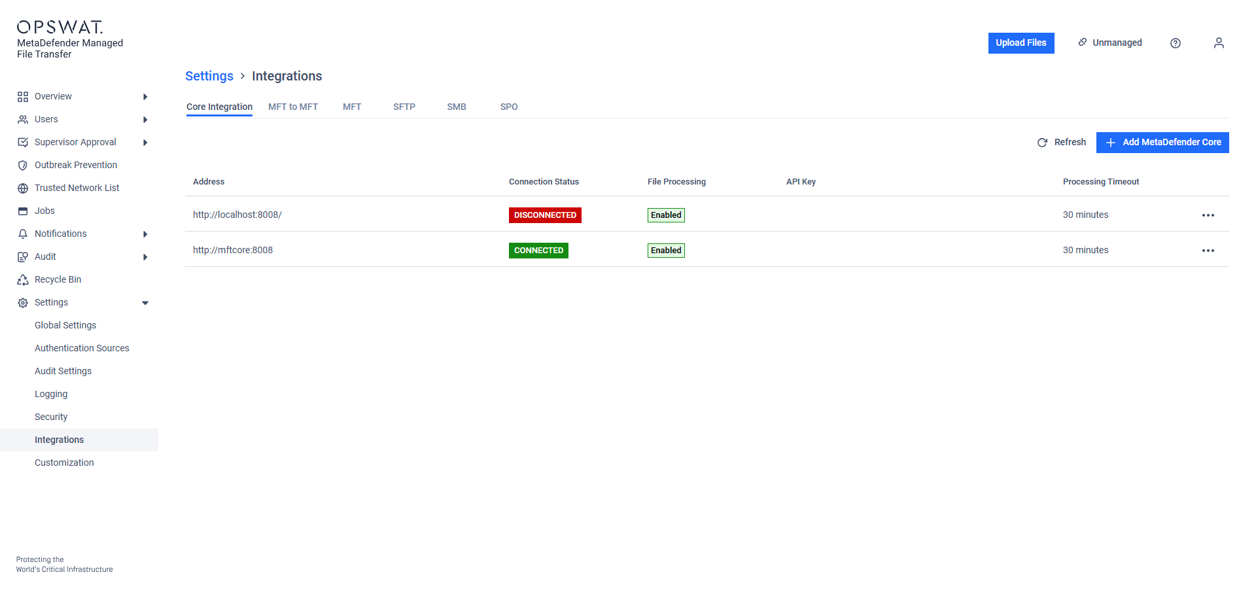Click Add MetaDefender Core button text
1256x596 pixels.
click(1172, 142)
